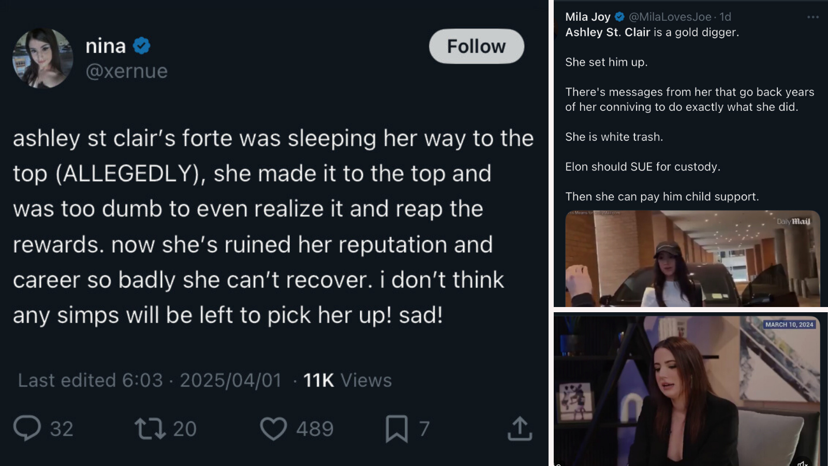The height and width of the screenshot is (466, 828).
Task: Click Mila Joy's verified checkmark badge
Action: point(619,17)
